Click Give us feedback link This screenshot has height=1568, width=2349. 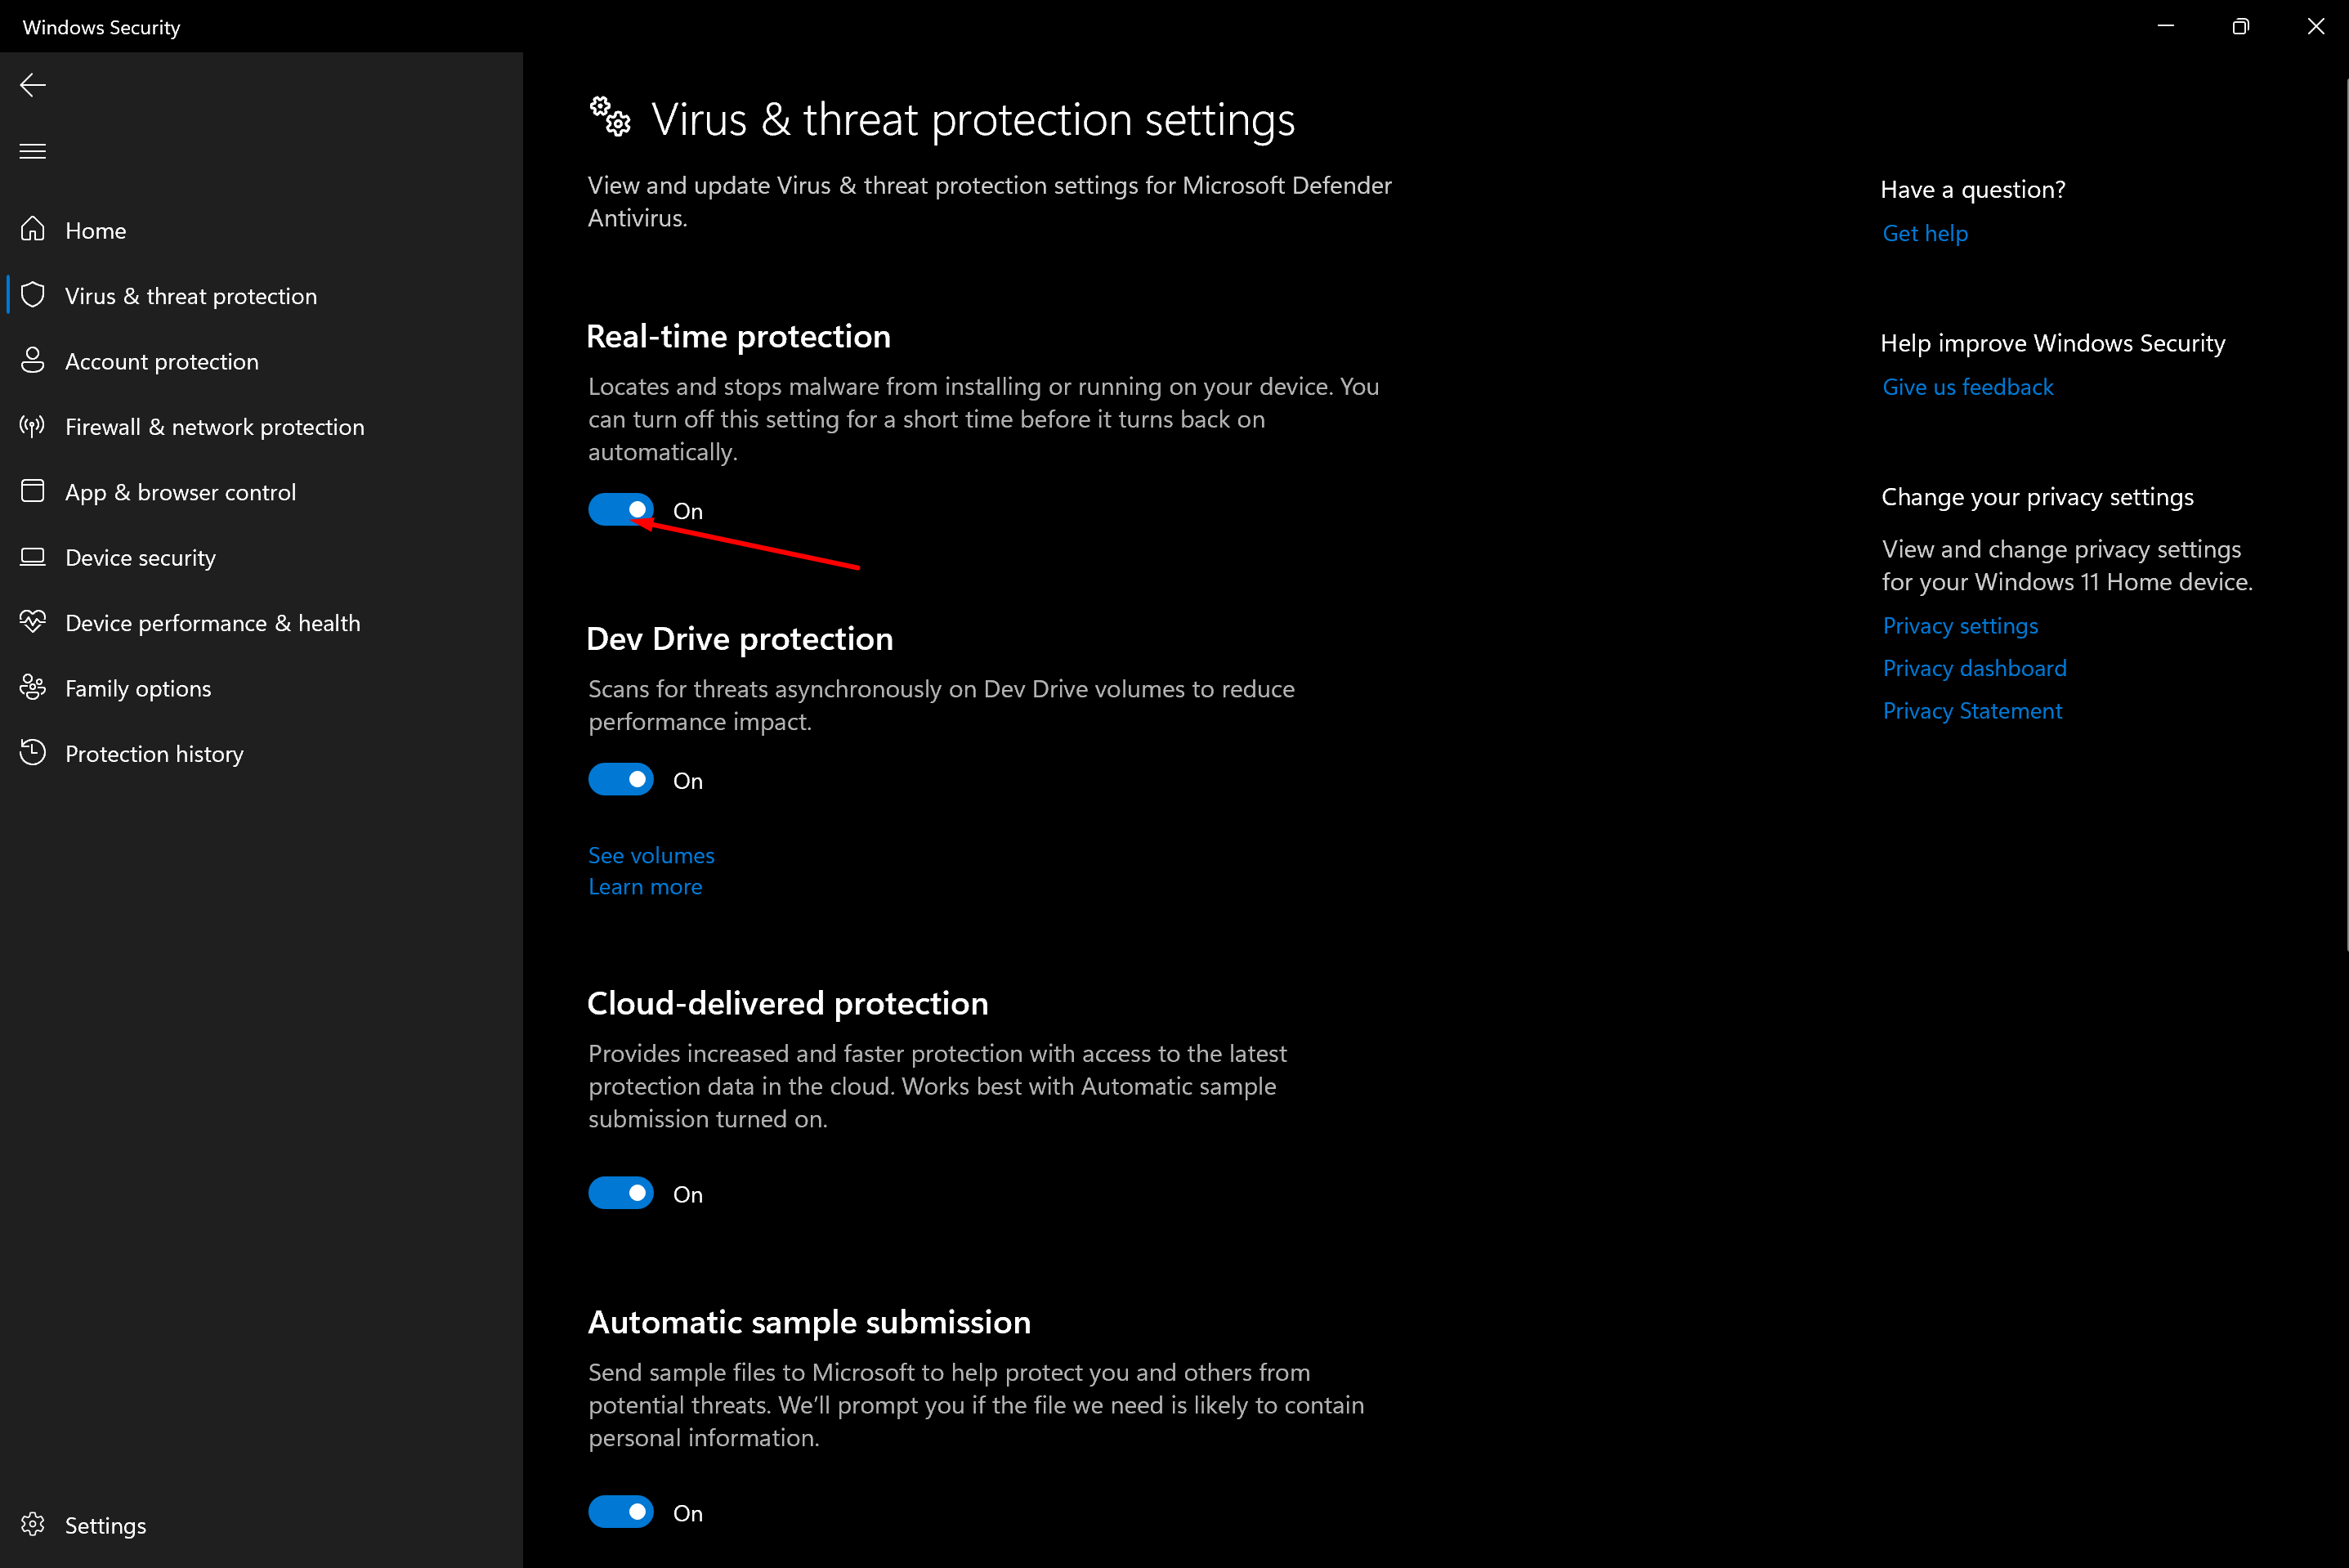1967,387
